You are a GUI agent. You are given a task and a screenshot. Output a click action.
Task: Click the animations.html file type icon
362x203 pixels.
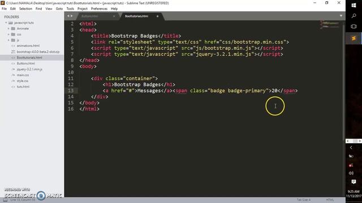click(13, 46)
